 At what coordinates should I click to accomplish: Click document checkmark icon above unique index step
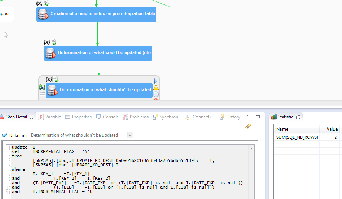click(46, 3)
